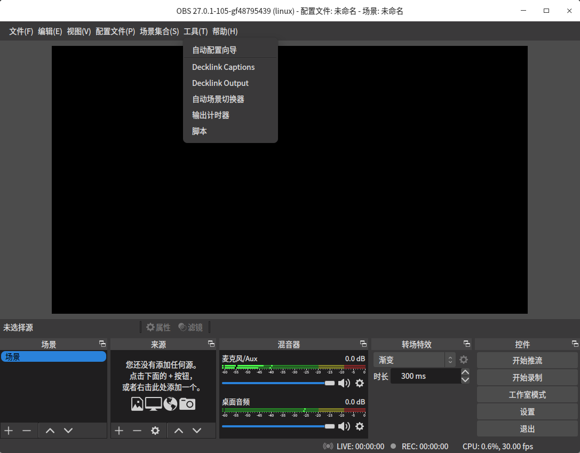Open the 配置文件(P) menu
Image resolution: width=580 pixels, height=453 pixels.
[x=115, y=31]
